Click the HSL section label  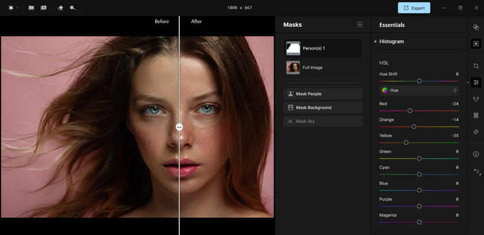[x=384, y=63]
